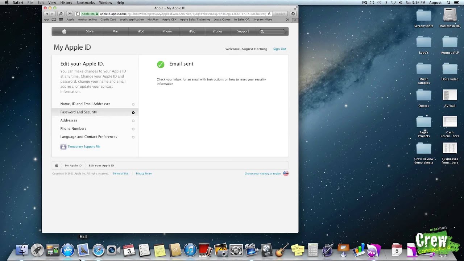Open the App Store from the Dock
Image resolution: width=464 pixels, height=261 pixels.
pos(68,250)
